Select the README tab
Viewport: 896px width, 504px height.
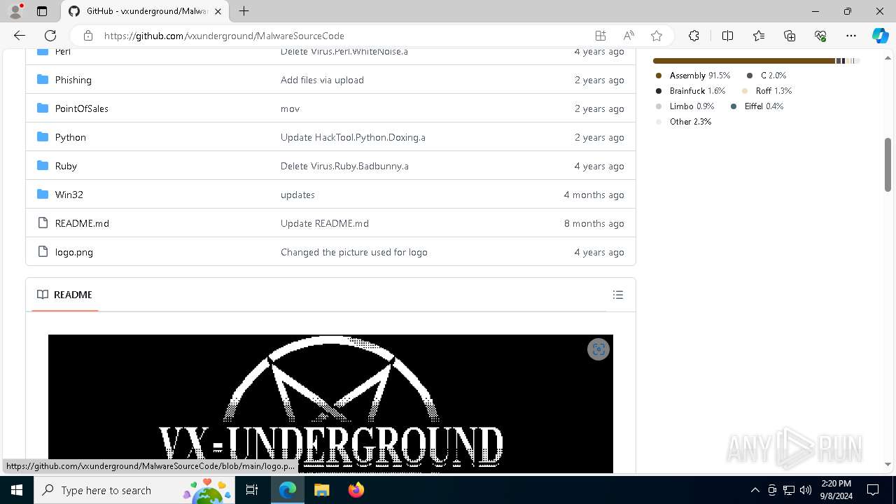pos(65,295)
